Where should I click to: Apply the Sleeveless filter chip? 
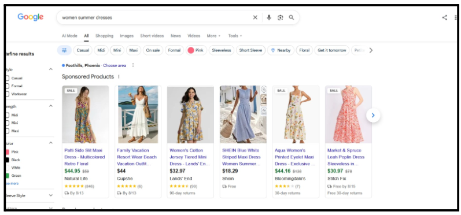(x=222, y=50)
